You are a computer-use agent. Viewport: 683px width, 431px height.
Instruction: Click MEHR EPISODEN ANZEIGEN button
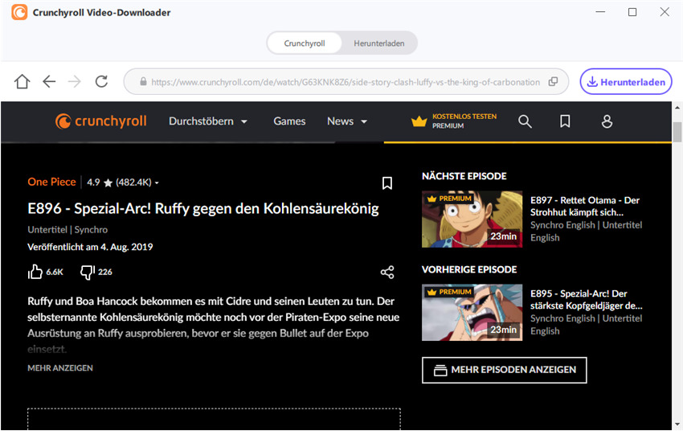(505, 370)
